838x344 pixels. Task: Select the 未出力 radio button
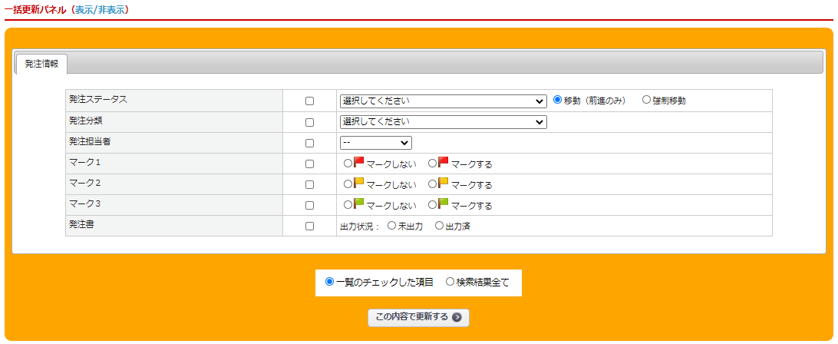coord(392,226)
